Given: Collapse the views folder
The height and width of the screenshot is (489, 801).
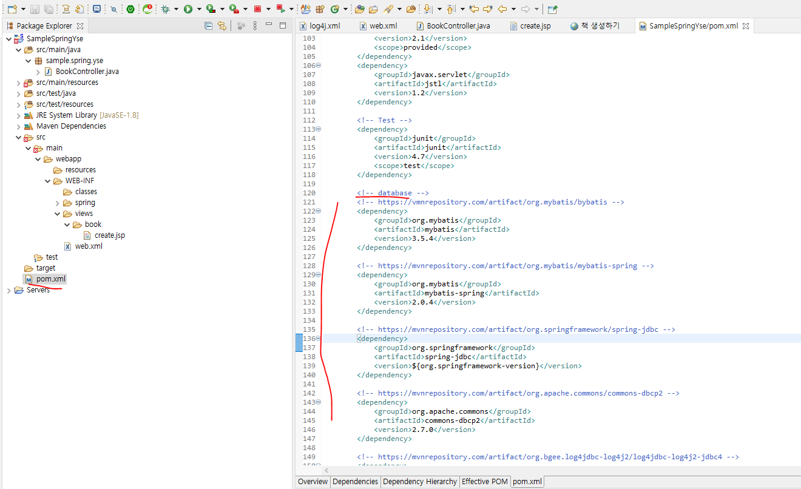Looking at the screenshot, I should click(x=58, y=214).
